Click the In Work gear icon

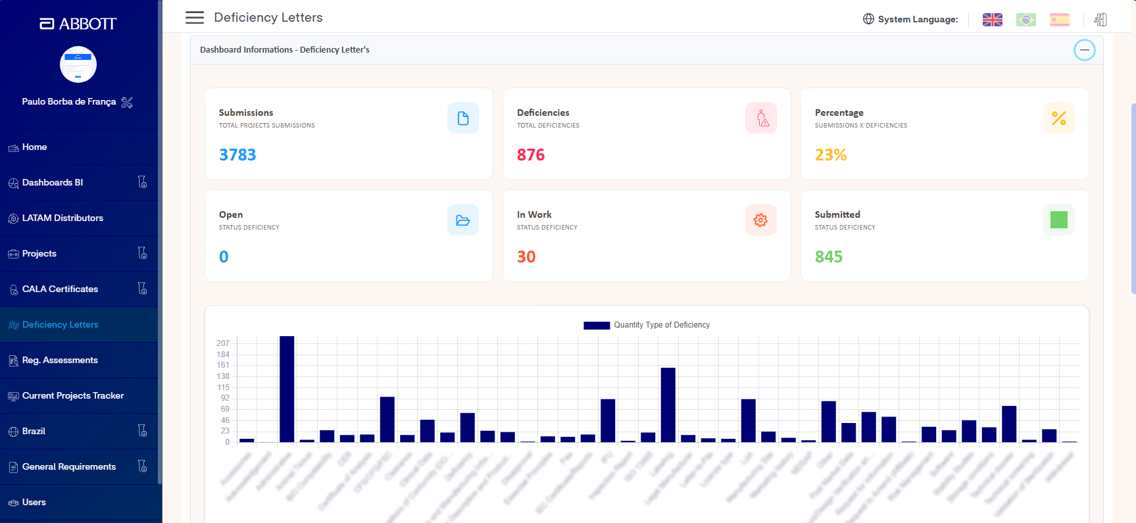click(x=761, y=220)
